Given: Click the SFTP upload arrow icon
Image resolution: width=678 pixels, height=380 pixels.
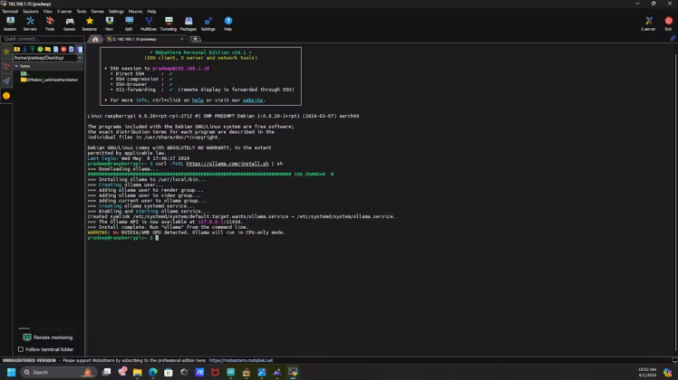Looking at the screenshot, I should click(33, 49).
